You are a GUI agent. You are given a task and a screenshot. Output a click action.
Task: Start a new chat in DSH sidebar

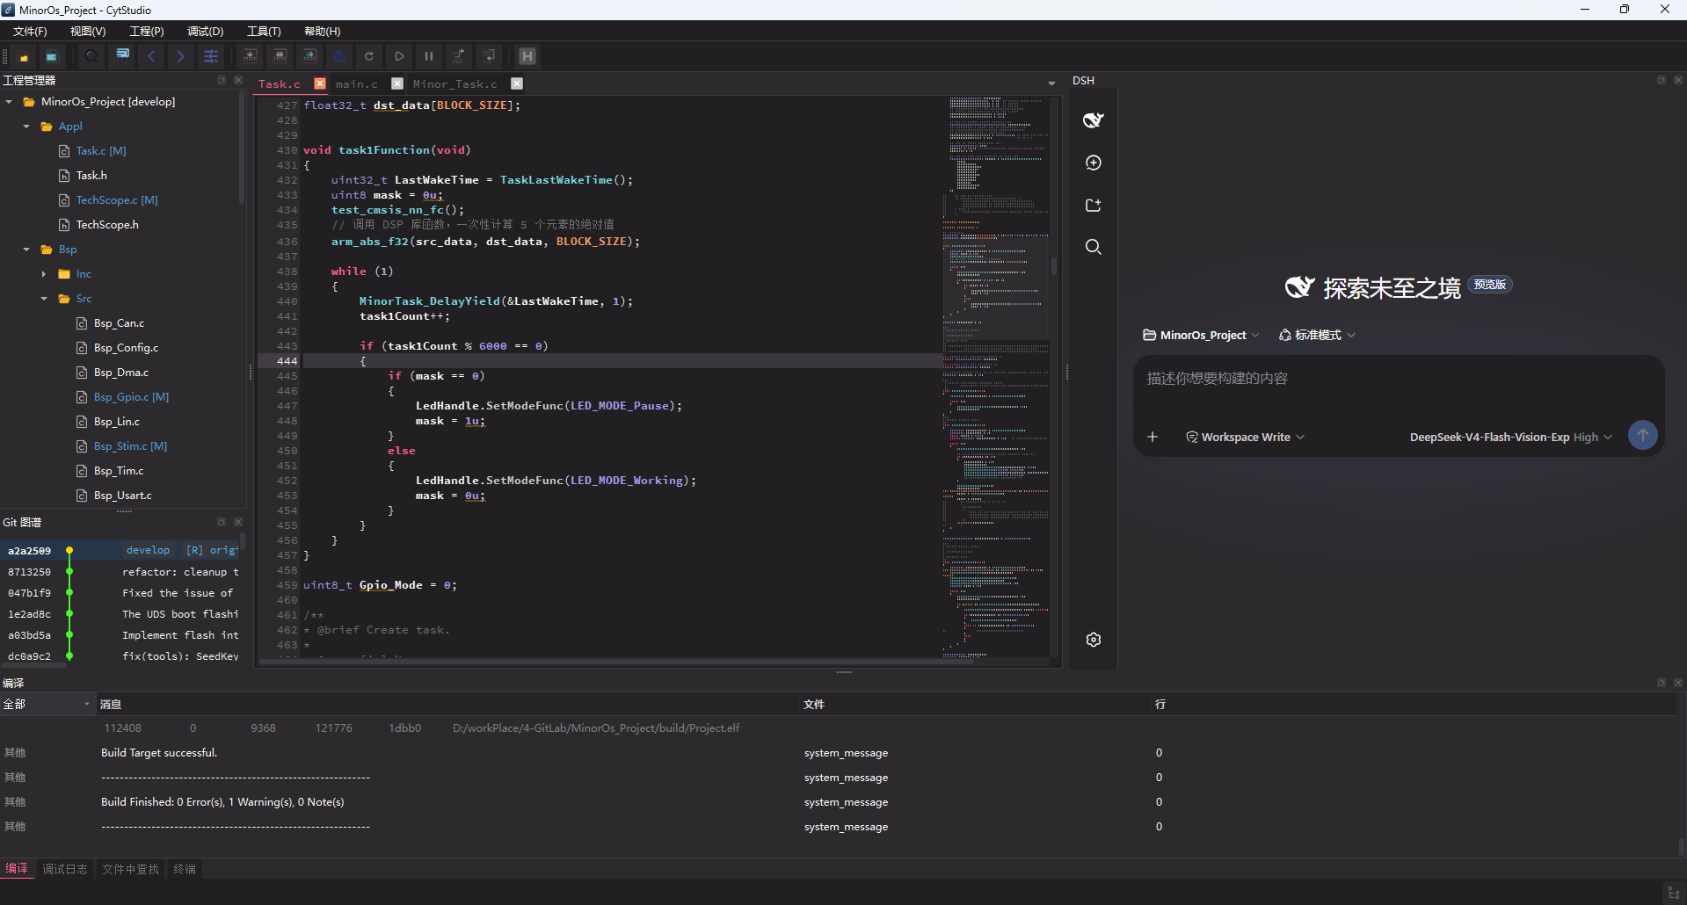[1094, 163]
